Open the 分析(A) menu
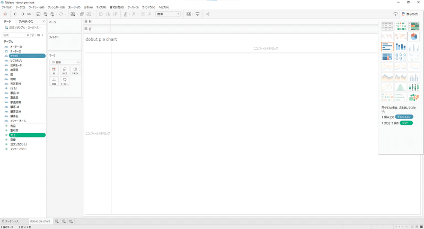Image resolution: width=424 pixels, height=229 pixels. [88, 7]
